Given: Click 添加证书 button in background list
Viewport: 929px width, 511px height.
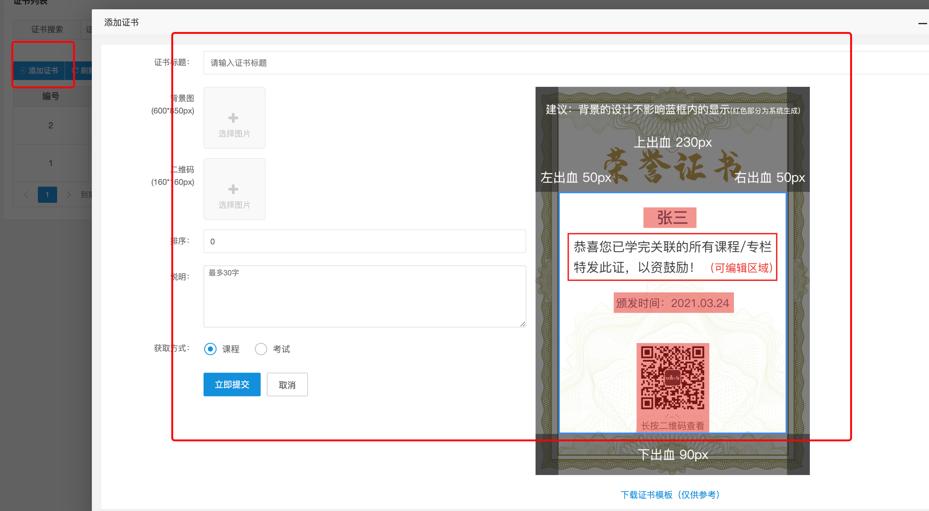Looking at the screenshot, I should (x=39, y=71).
